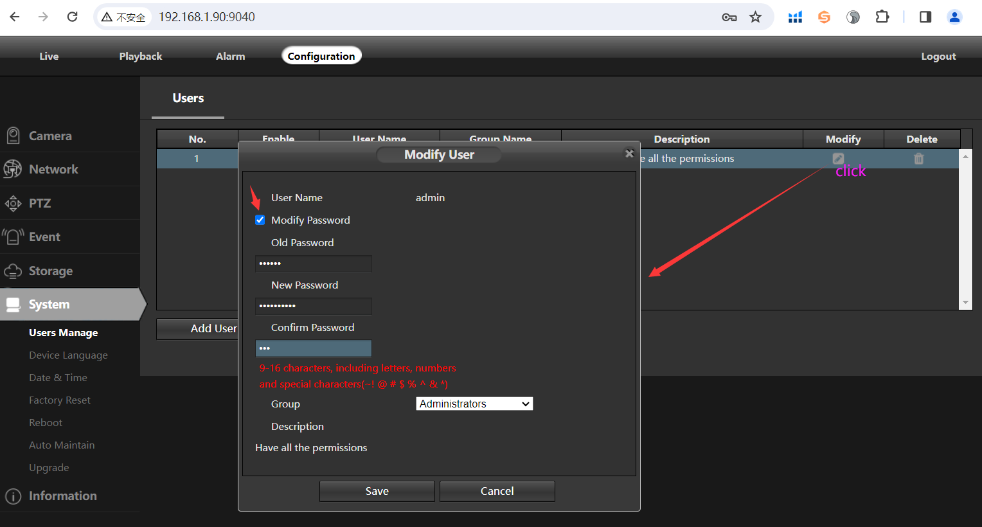Click the Event alarm icon

pos(13,237)
